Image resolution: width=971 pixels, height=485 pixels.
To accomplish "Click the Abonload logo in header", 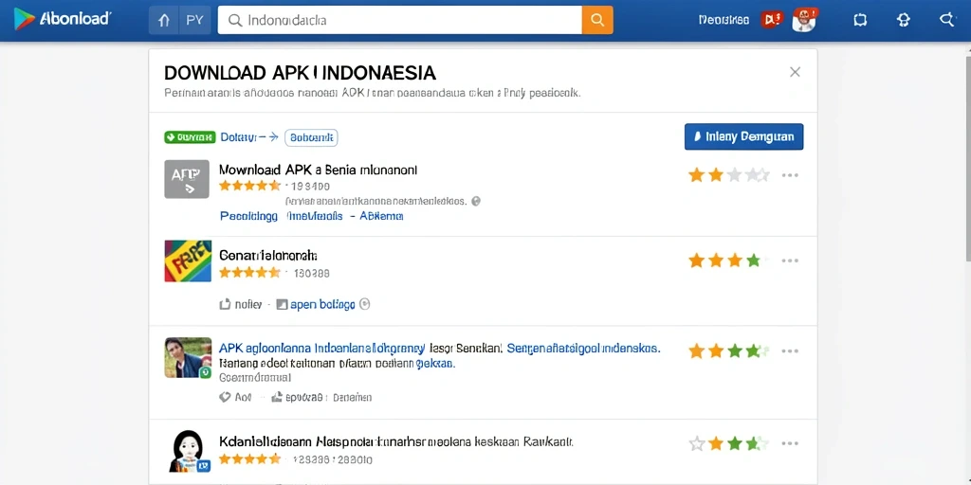I will click(x=62, y=19).
